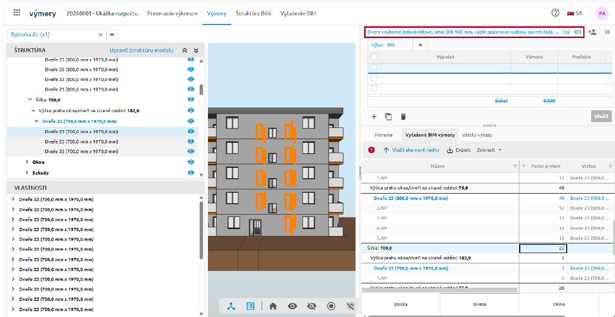615x317 pixels.
Task: Open filter for Vrstva column
Action: click(x=610, y=166)
